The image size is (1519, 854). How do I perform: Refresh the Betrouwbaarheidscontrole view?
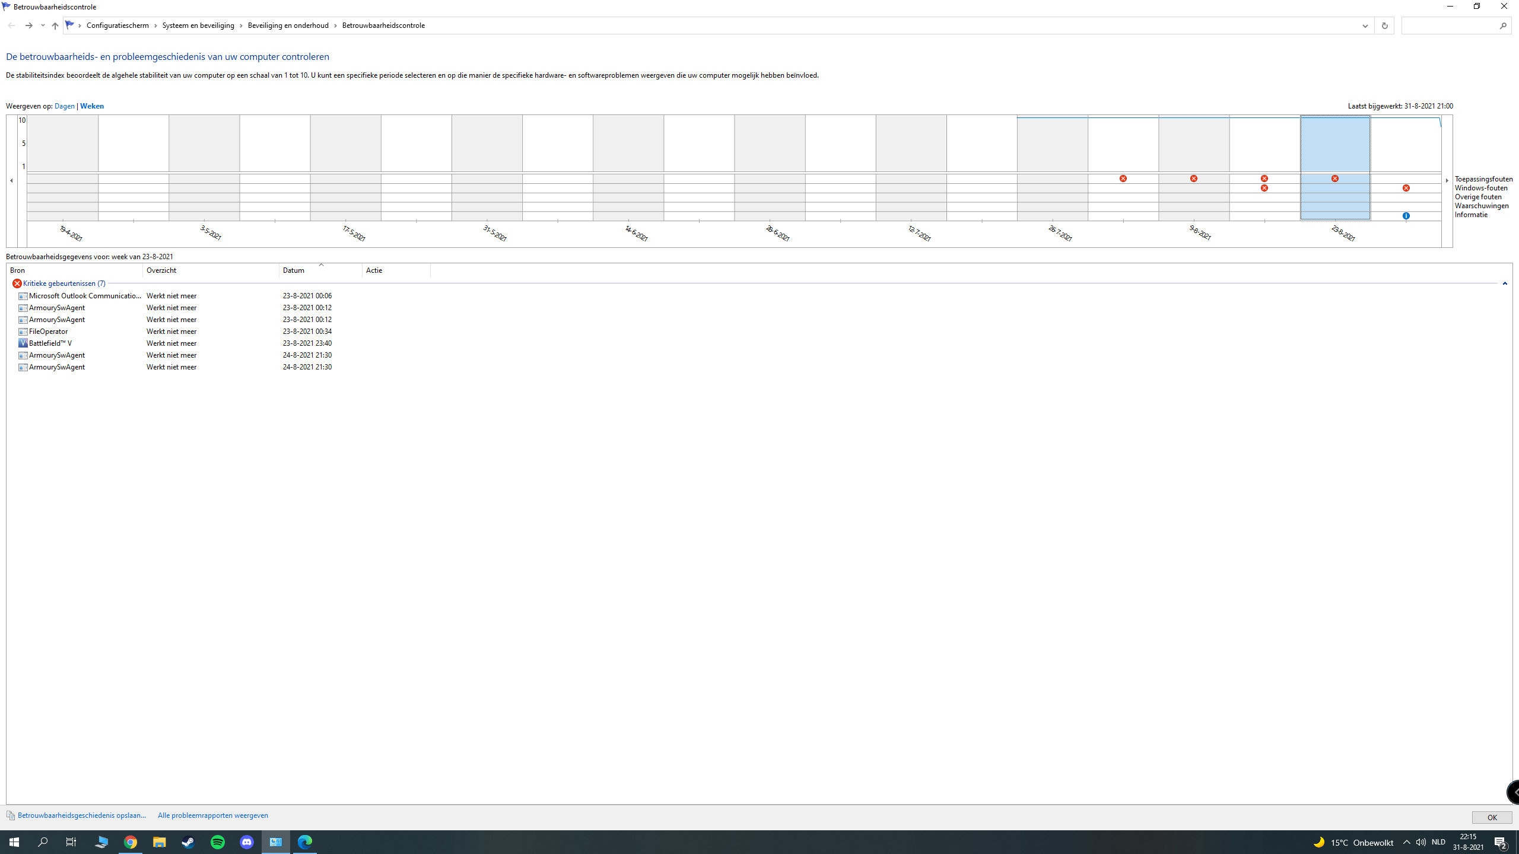1384,26
